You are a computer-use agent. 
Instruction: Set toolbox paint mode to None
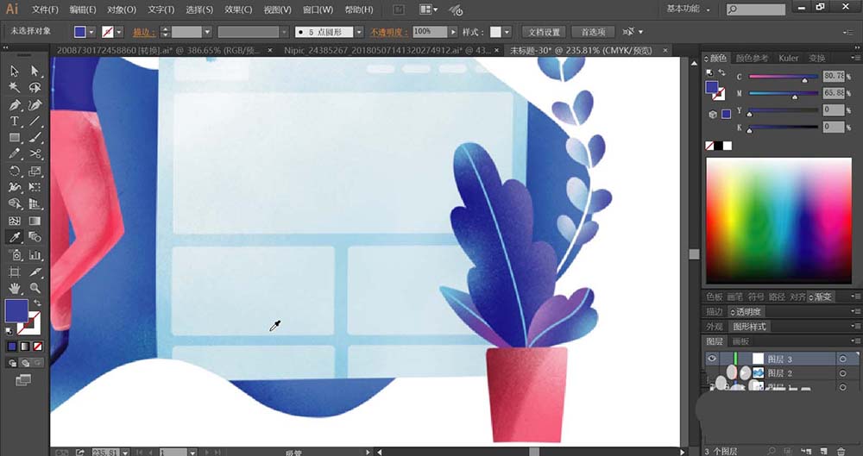coord(37,347)
